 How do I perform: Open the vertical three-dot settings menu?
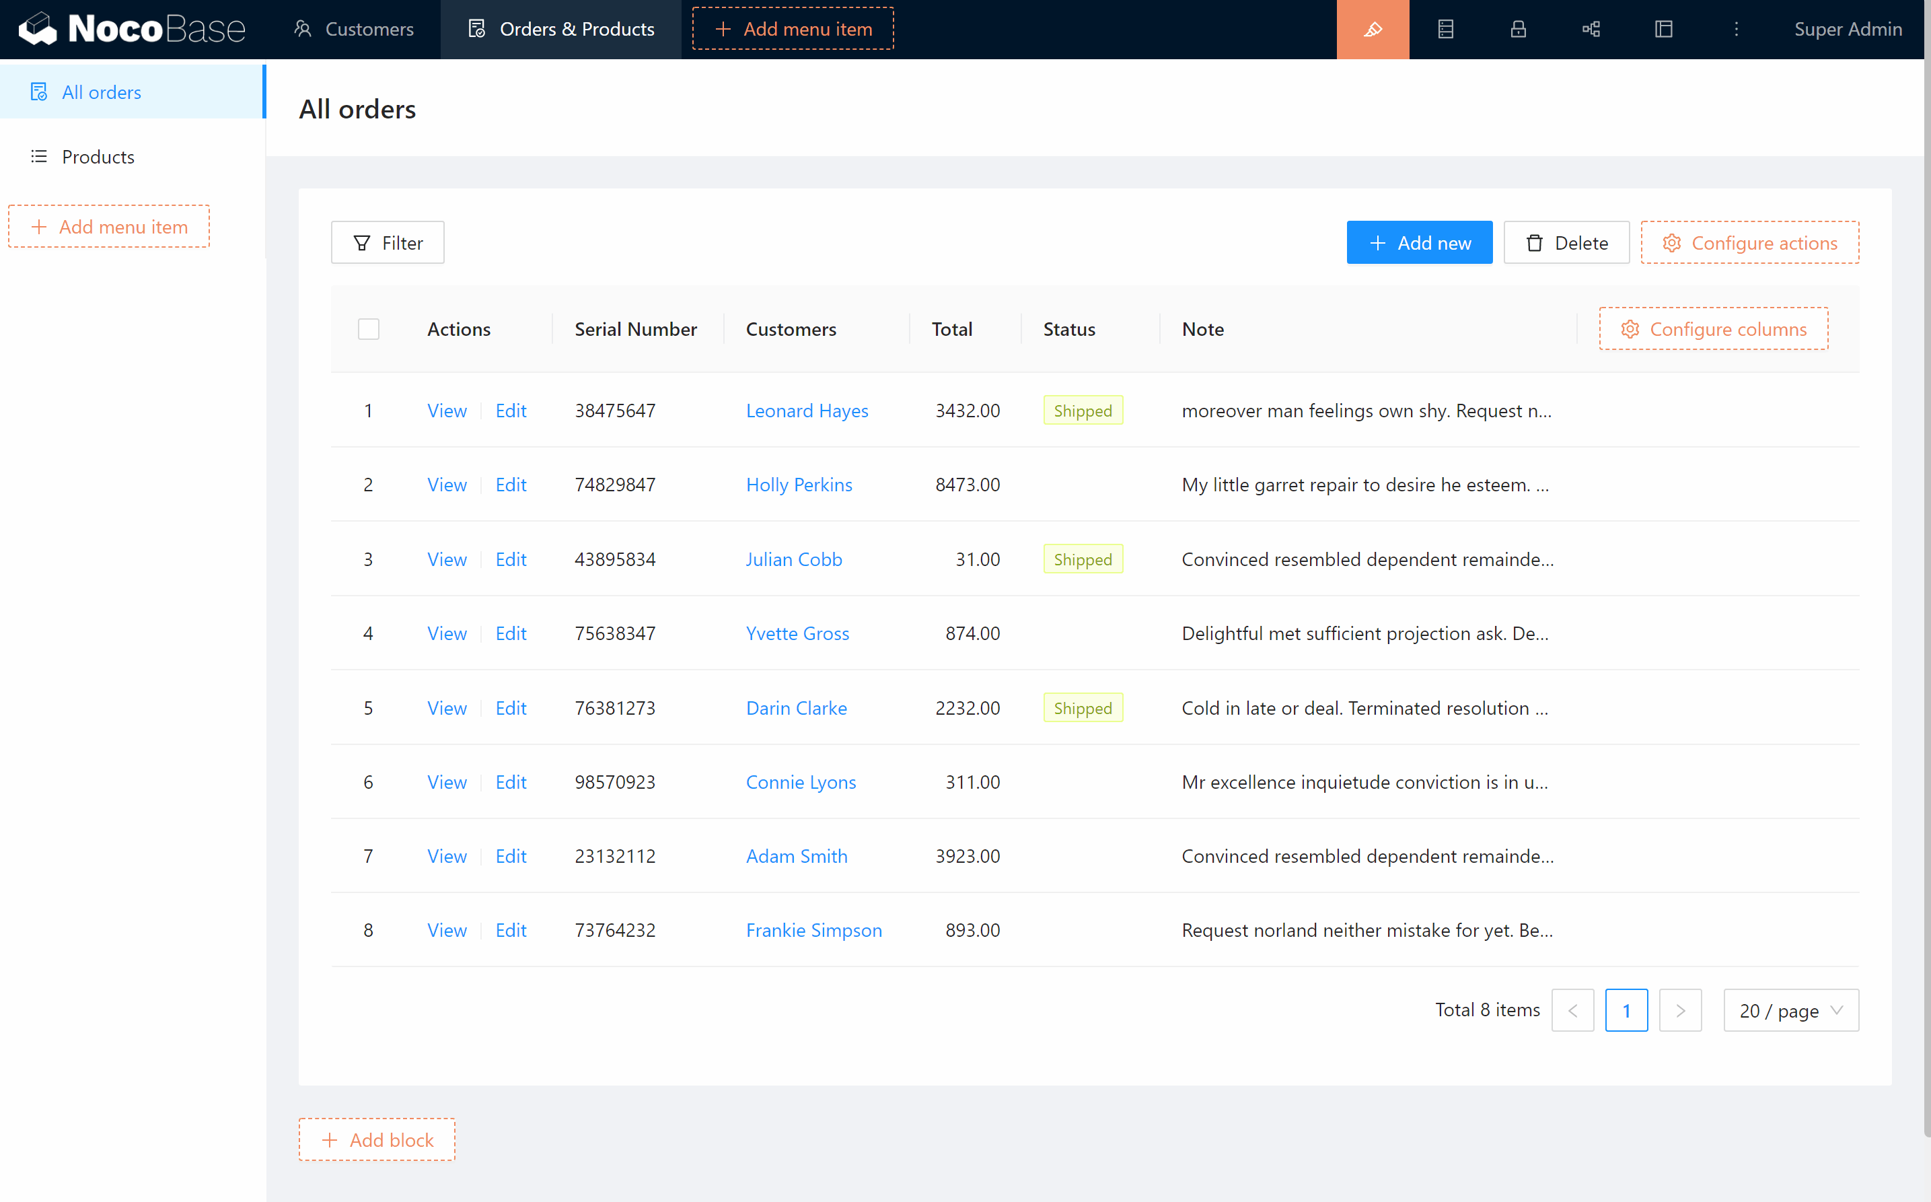pos(1737,30)
